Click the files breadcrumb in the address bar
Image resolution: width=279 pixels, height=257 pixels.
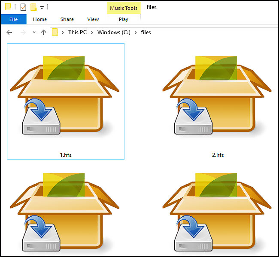tap(146, 32)
